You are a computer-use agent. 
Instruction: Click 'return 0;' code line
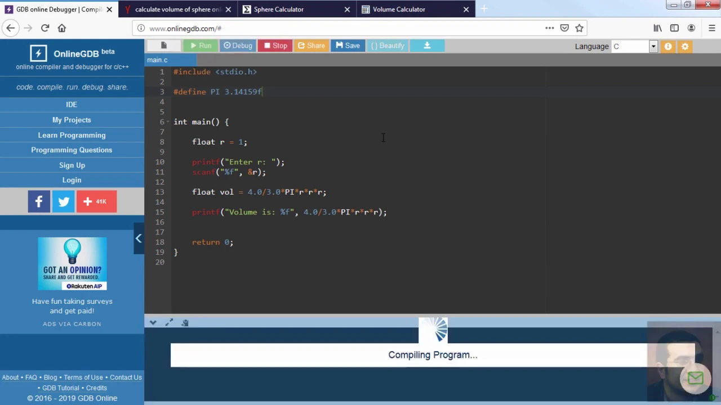click(212, 242)
